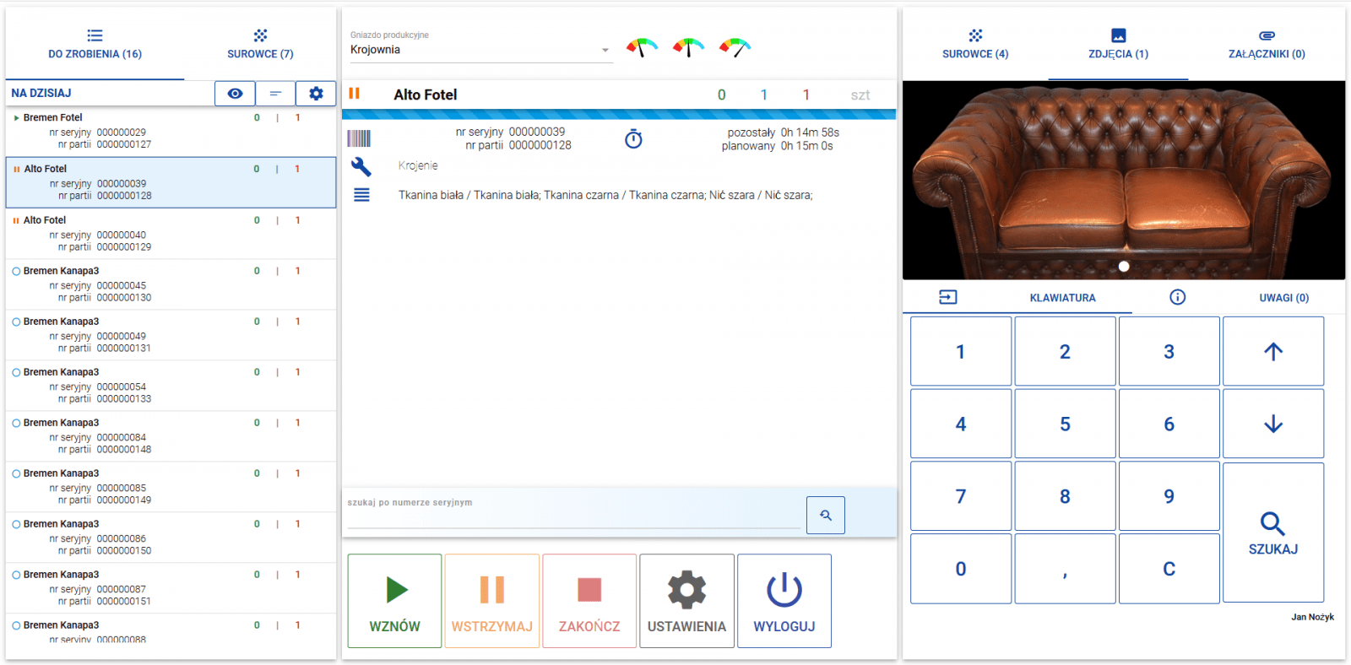The width and height of the screenshot is (1351, 665).
Task: Expand the materials list lines icon
Action: (x=361, y=195)
